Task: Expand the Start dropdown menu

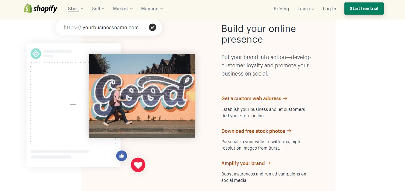Action: point(76,9)
